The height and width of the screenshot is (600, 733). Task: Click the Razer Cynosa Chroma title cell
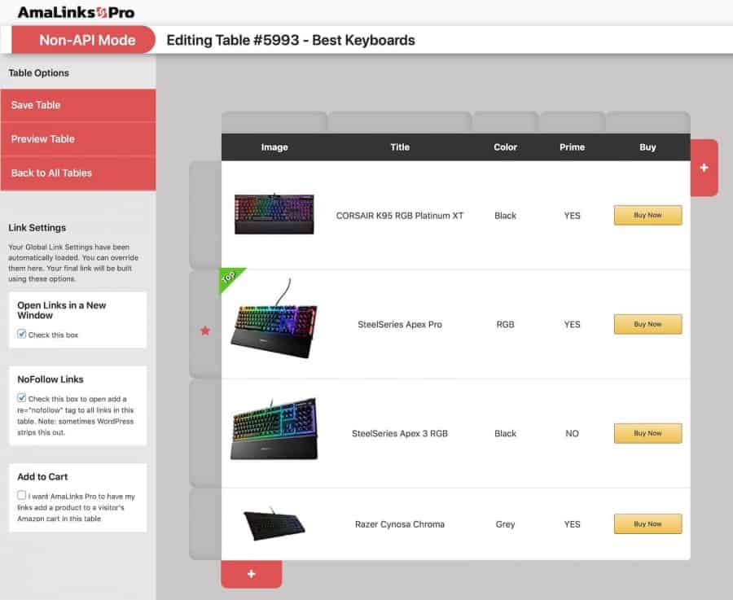[x=400, y=524]
